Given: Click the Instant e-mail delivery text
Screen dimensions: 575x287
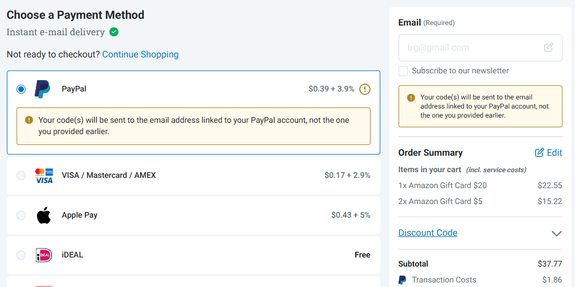Looking at the screenshot, I should [56, 32].
